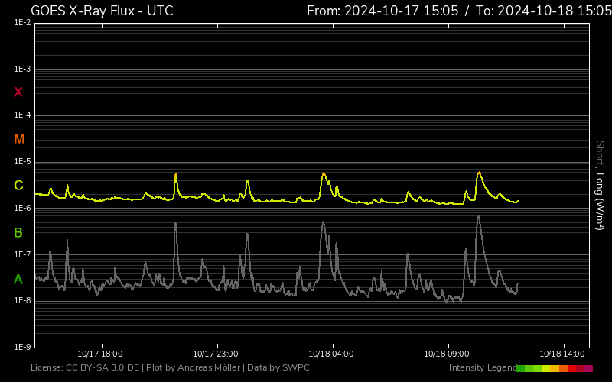Screen dimensions: 612x382
Task: Select the yellow C flare class label
Action: pos(18,186)
